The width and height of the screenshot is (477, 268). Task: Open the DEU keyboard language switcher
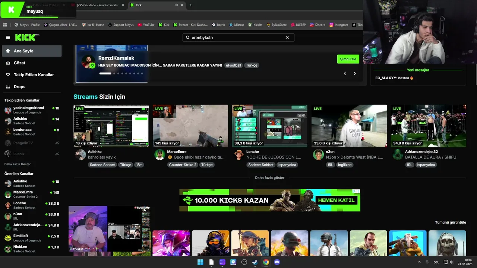[x=436, y=262]
